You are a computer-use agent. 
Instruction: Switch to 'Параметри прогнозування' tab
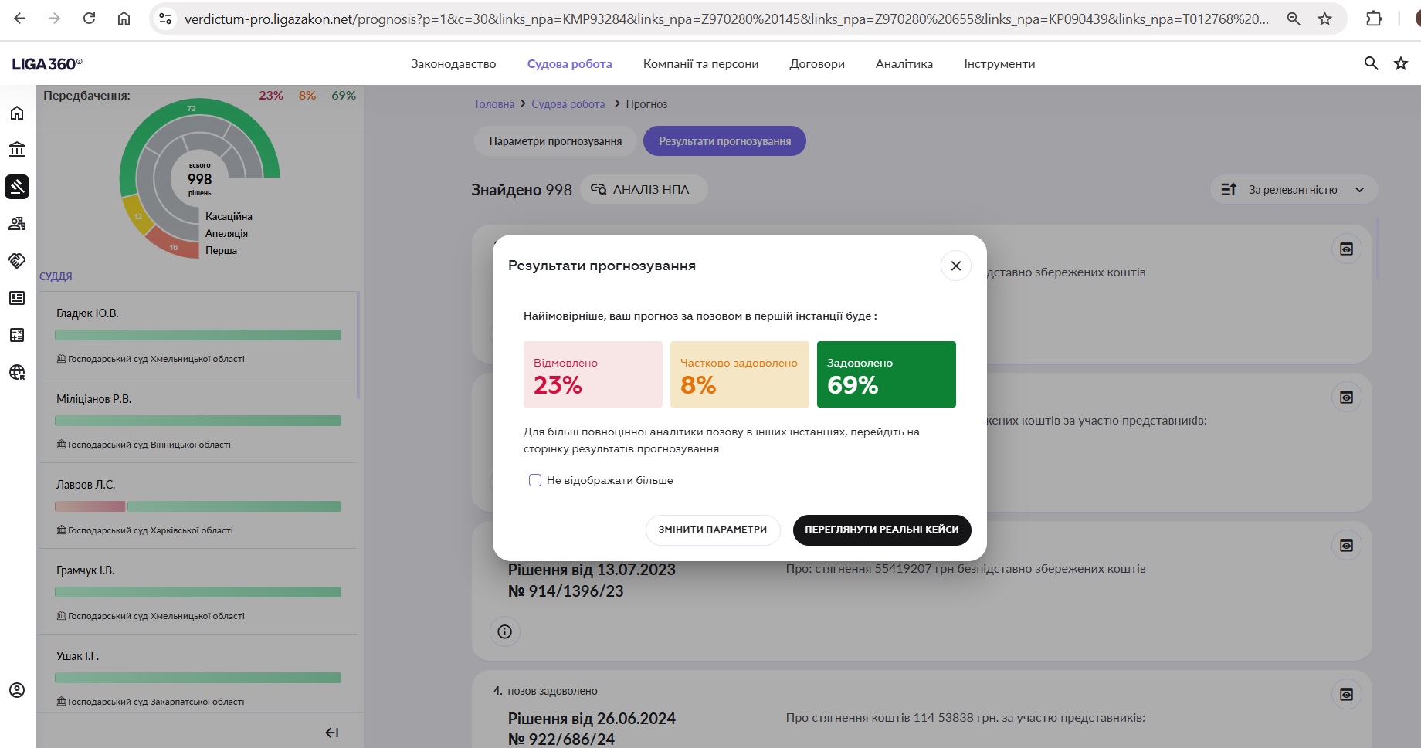click(555, 141)
